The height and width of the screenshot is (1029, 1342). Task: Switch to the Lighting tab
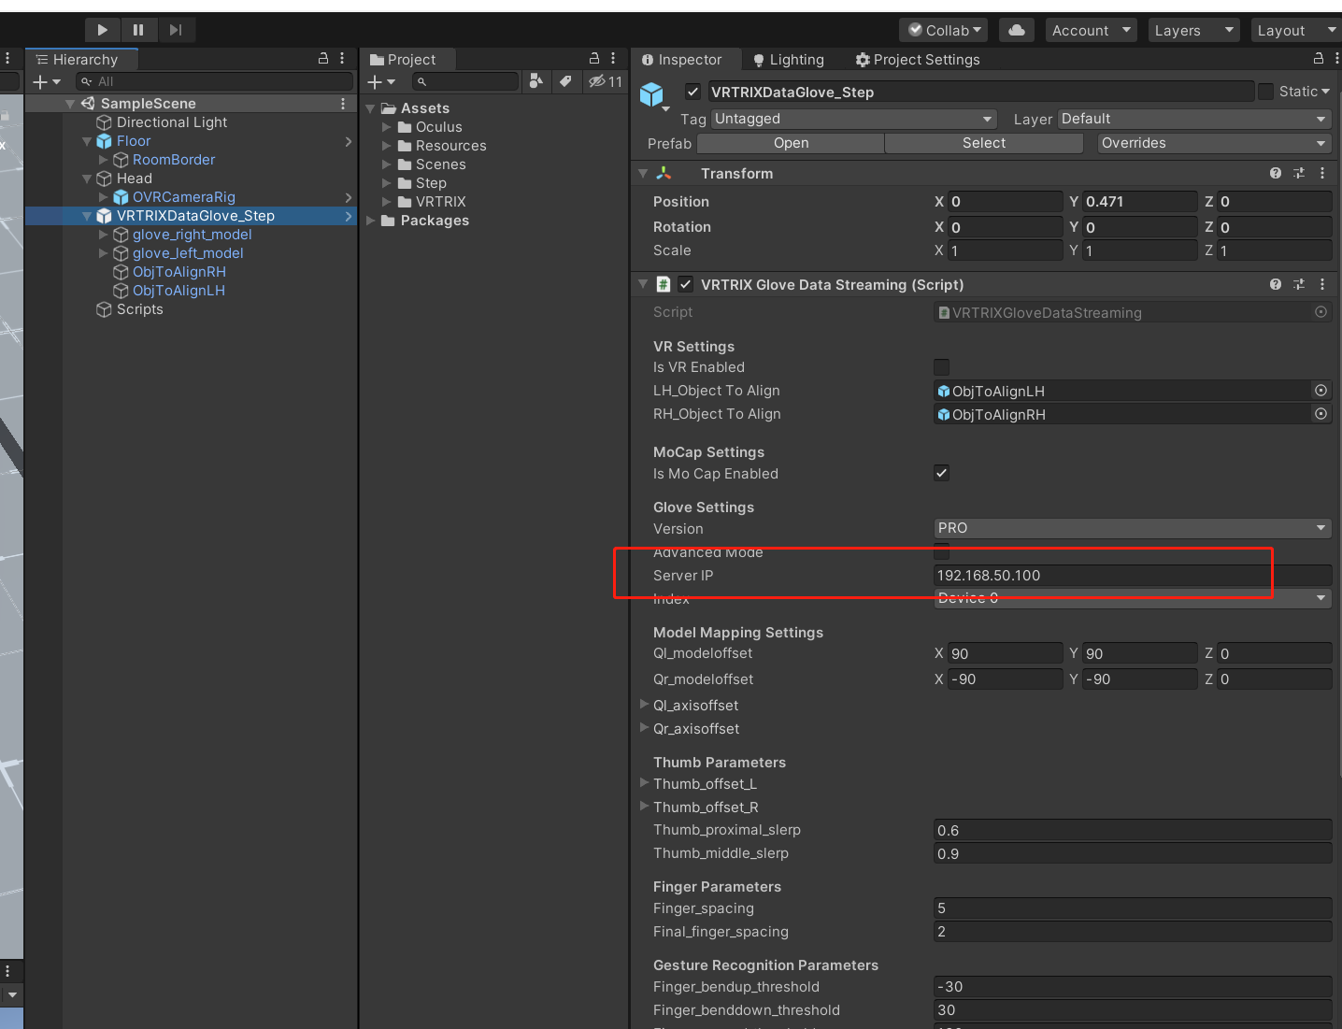tap(789, 60)
